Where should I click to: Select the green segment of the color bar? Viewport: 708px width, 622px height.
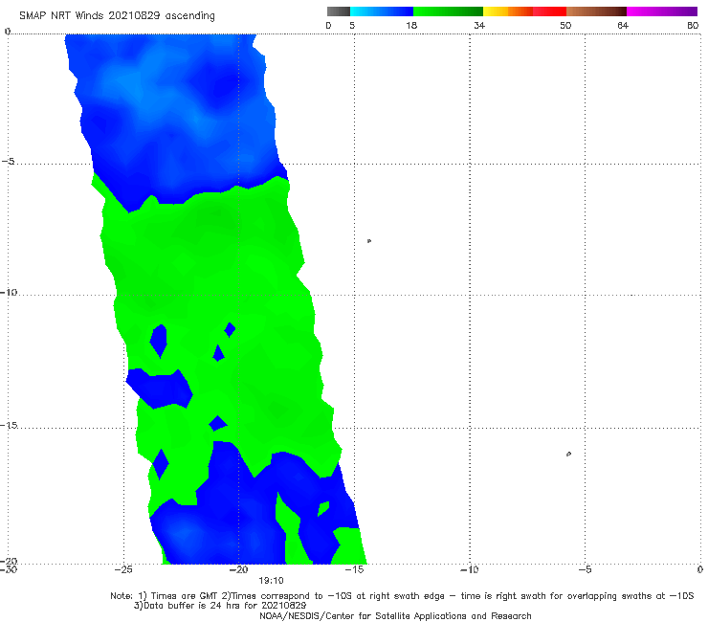(x=448, y=11)
